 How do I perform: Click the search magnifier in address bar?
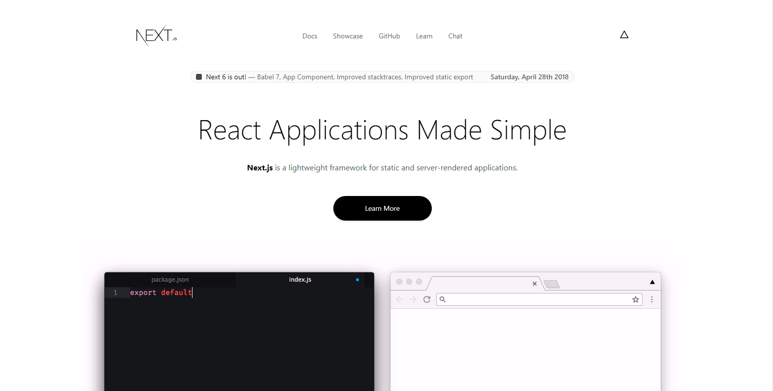coord(443,299)
